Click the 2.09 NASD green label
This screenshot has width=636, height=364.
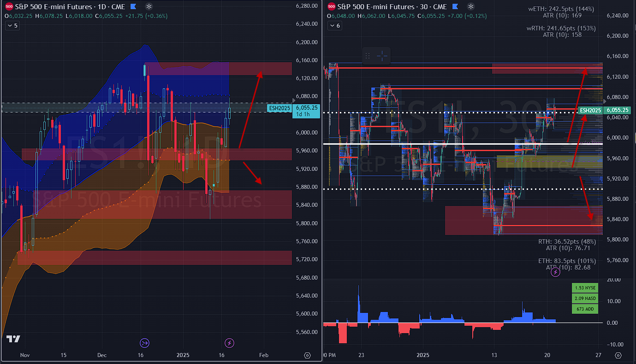[585, 298]
